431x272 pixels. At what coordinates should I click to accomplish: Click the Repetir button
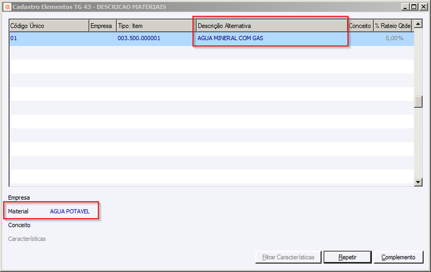pyautogui.click(x=347, y=257)
